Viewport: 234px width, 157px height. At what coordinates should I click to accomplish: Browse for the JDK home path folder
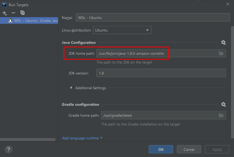pos(221,53)
